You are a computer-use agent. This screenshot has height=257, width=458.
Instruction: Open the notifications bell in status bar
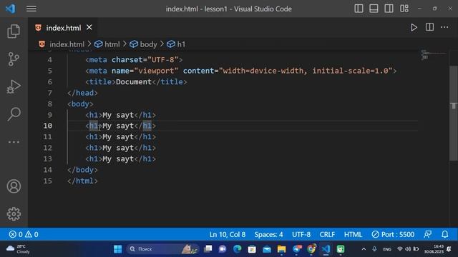[x=444, y=234]
